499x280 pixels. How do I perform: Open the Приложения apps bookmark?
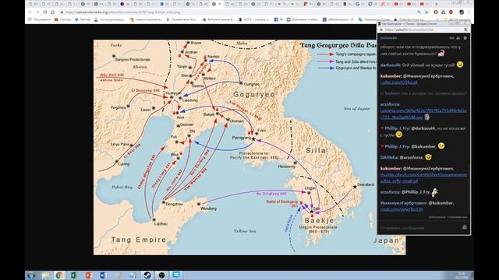point(40,19)
